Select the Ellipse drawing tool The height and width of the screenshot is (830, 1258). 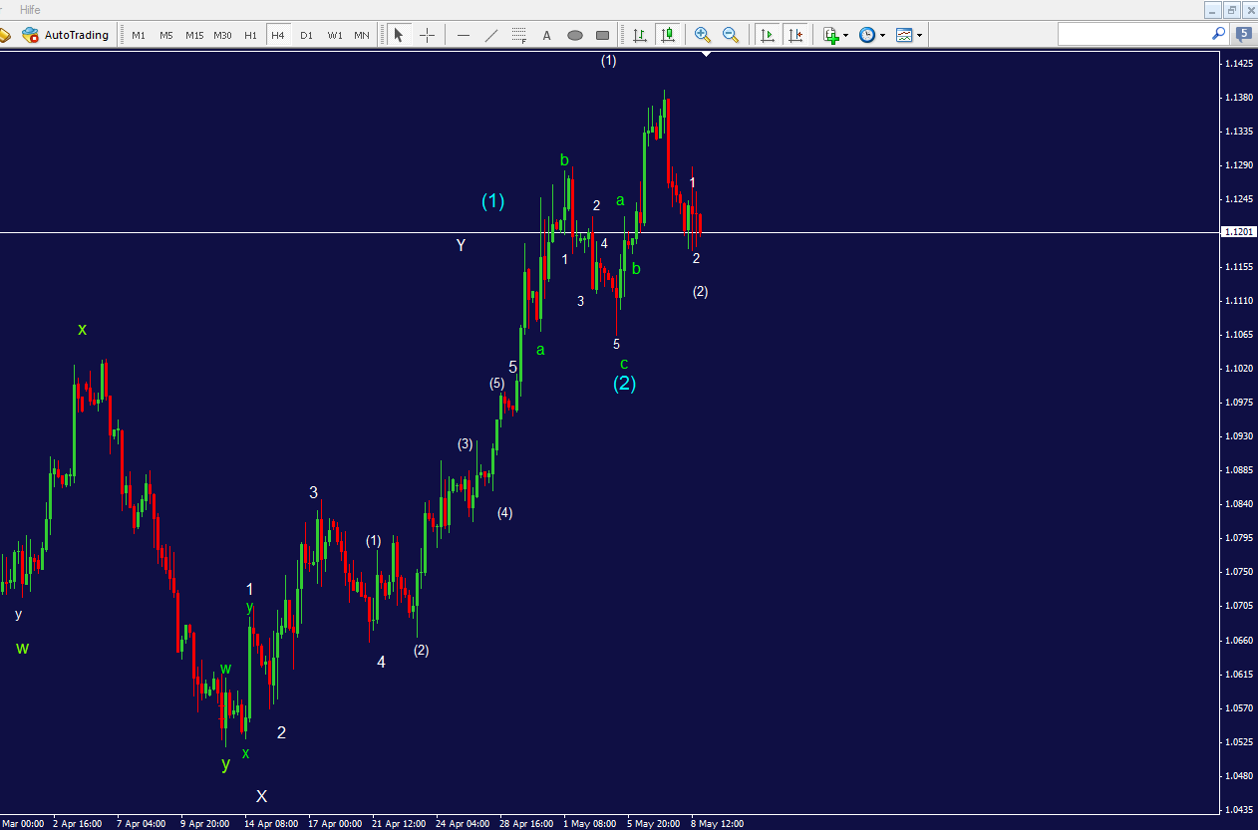point(575,35)
